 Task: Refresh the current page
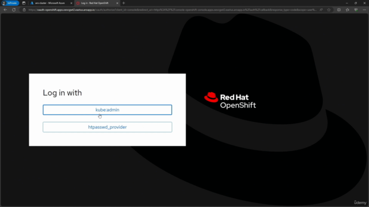coord(14,10)
